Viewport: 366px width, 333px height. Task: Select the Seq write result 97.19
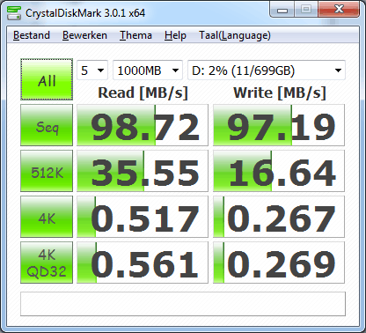click(x=279, y=125)
